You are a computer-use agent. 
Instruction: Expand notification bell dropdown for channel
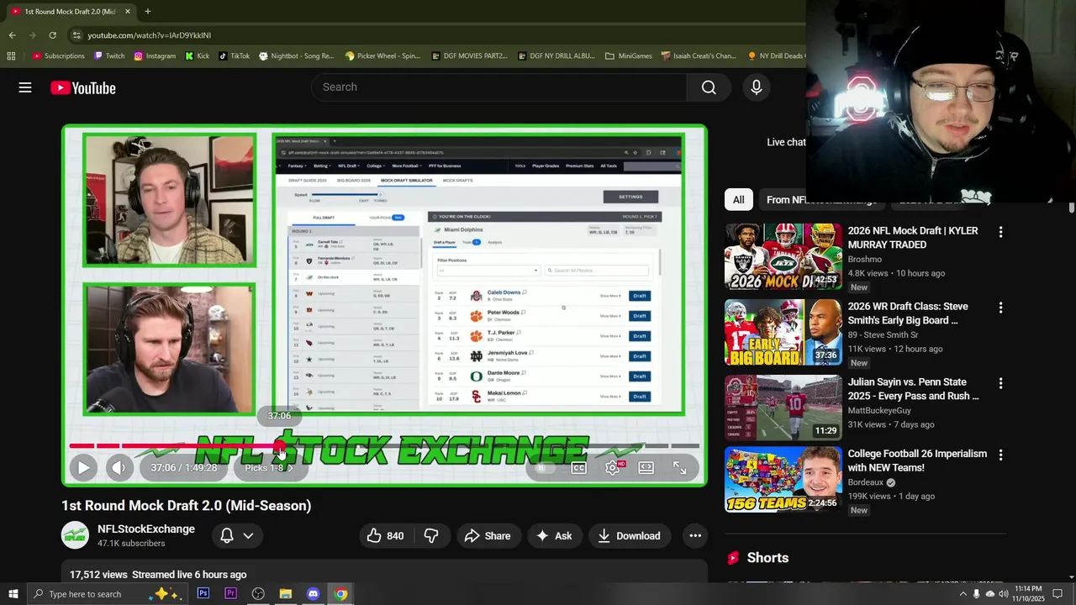point(236,536)
